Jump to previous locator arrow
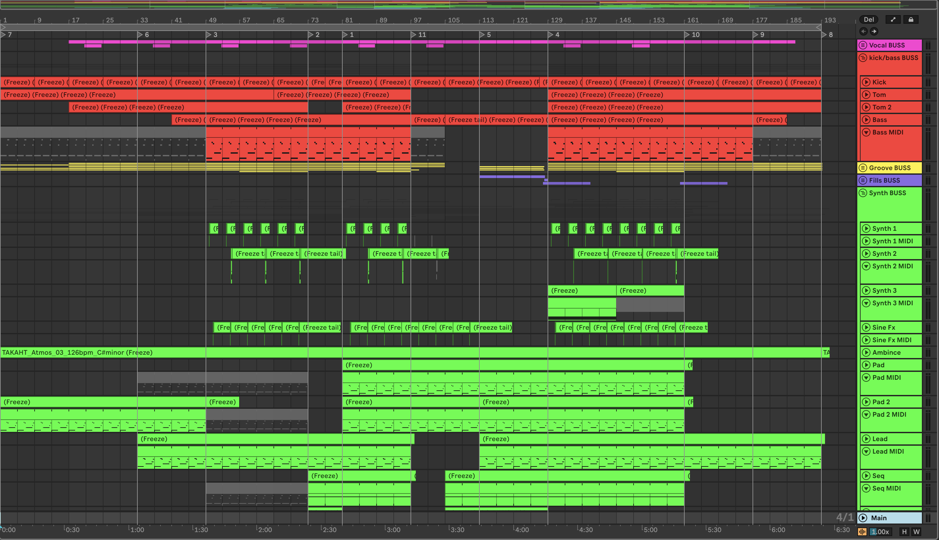 pyautogui.click(x=864, y=32)
